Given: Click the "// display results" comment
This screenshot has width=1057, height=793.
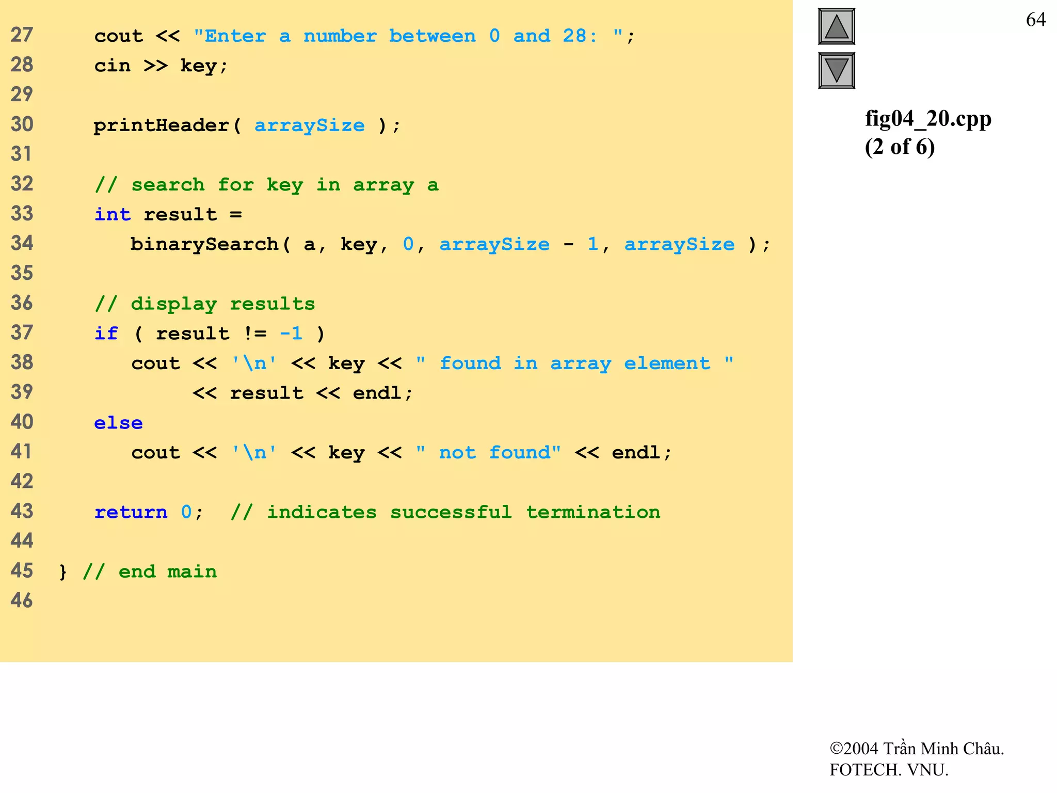Looking at the screenshot, I should [204, 304].
